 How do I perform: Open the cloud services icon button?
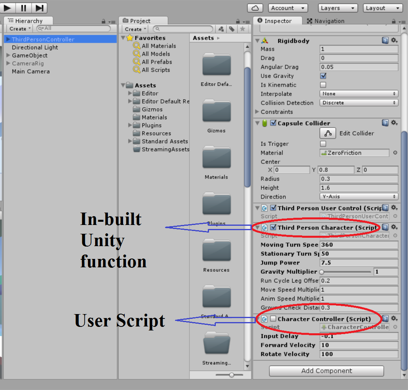[255, 8]
